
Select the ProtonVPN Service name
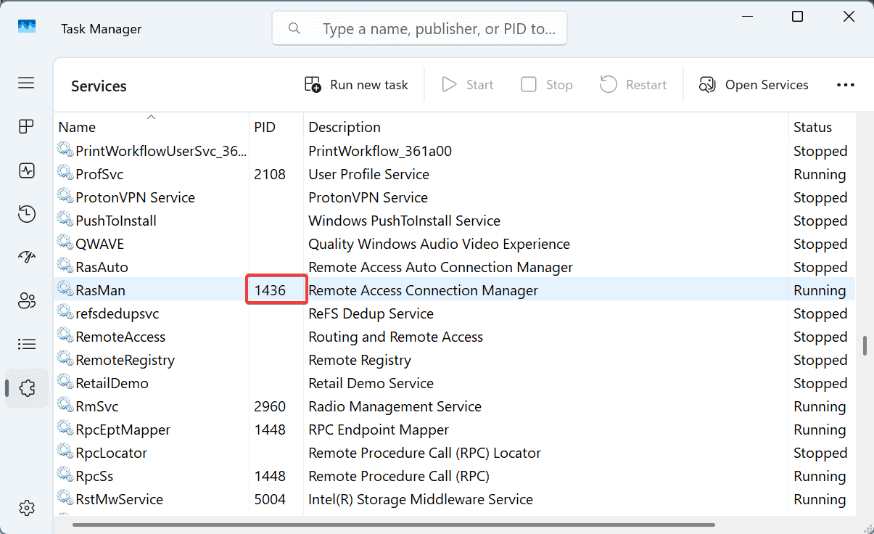[x=135, y=197]
